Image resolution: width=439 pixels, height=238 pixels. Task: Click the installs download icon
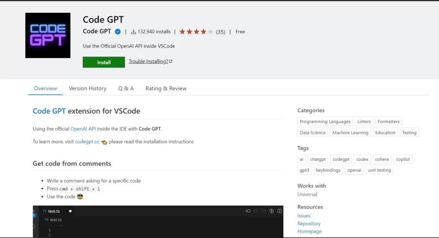click(x=134, y=32)
